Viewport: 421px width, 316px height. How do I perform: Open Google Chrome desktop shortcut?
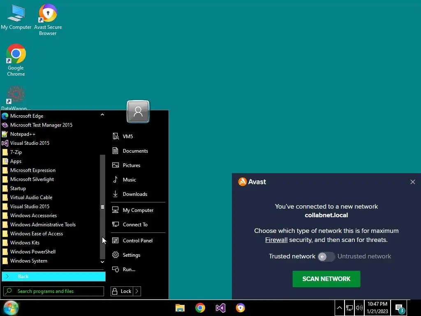click(x=16, y=60)
